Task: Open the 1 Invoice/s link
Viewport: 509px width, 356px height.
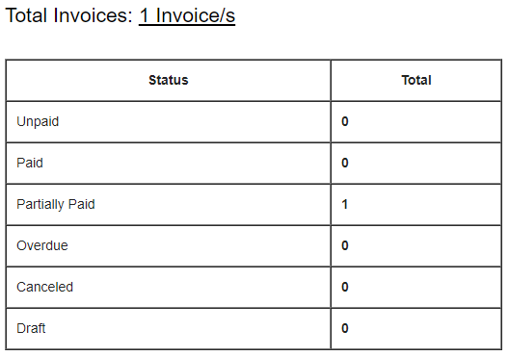Action: [187, 15]
